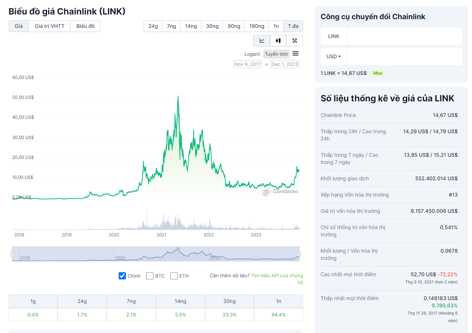Click -72,22% drop percentage

tap(448, 274)
